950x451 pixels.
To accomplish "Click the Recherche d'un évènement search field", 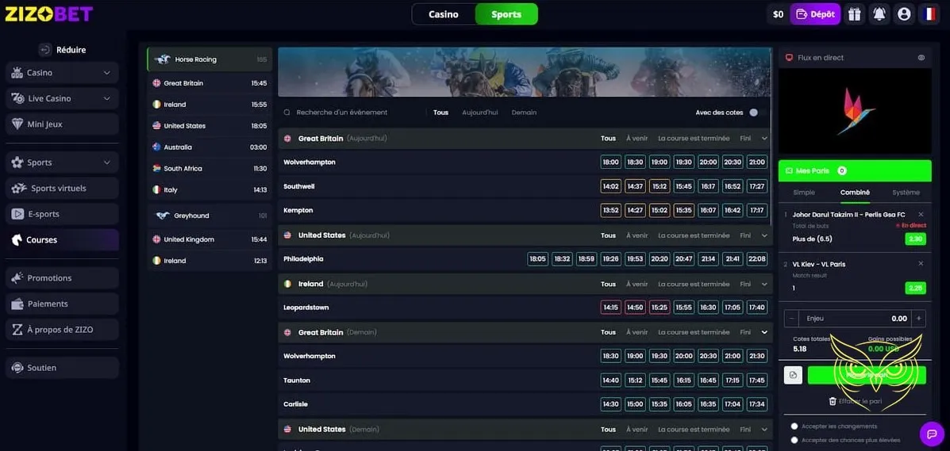I will click(342, 113).
